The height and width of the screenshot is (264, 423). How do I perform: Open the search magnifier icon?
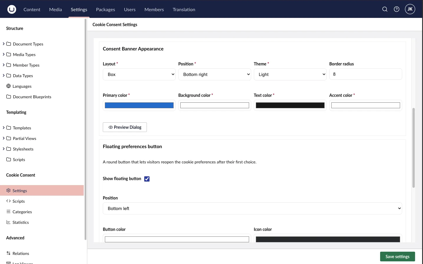[x=385, y=9]
